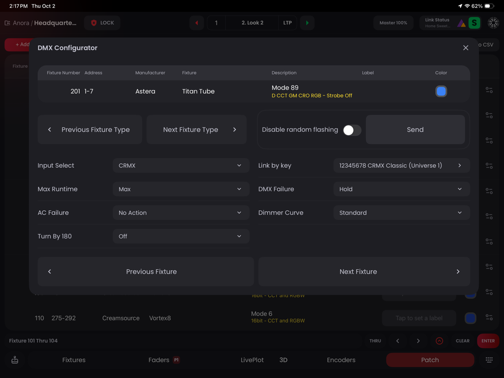Image resolution: width=504 pixels, height=378 pixels.
Task: Click the green next cue arrow
Action: click(307, 23)
